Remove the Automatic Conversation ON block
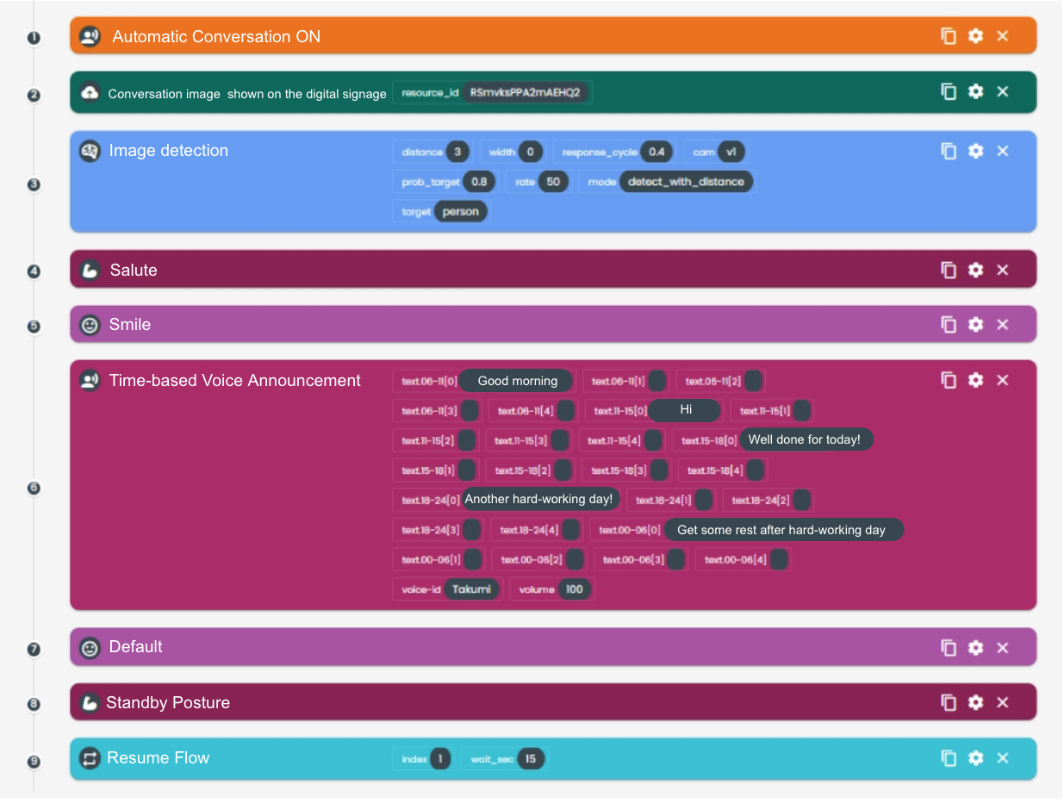The height and width of the screenshot is (803, 1064). tap(1003, 36)
